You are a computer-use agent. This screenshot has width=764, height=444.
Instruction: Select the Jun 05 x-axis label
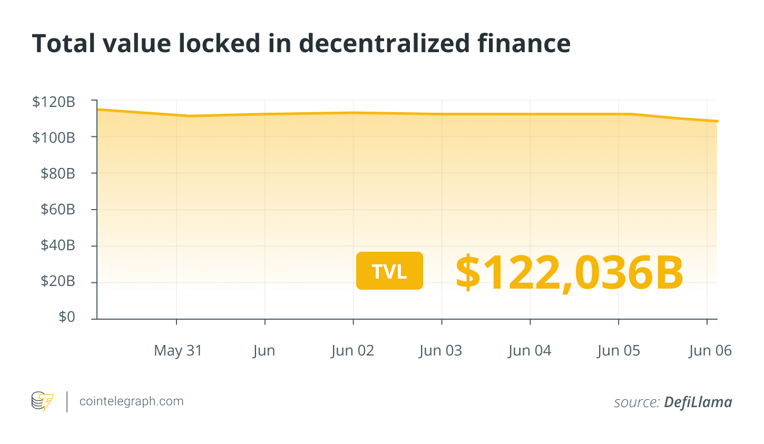point(619,351)
